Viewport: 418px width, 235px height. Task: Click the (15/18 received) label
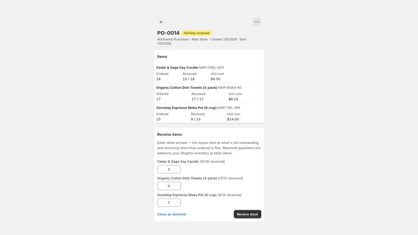(212, 161)
